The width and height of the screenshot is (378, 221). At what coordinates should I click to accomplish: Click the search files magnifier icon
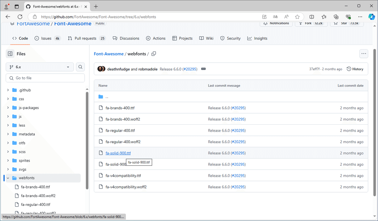click(80, 67)
